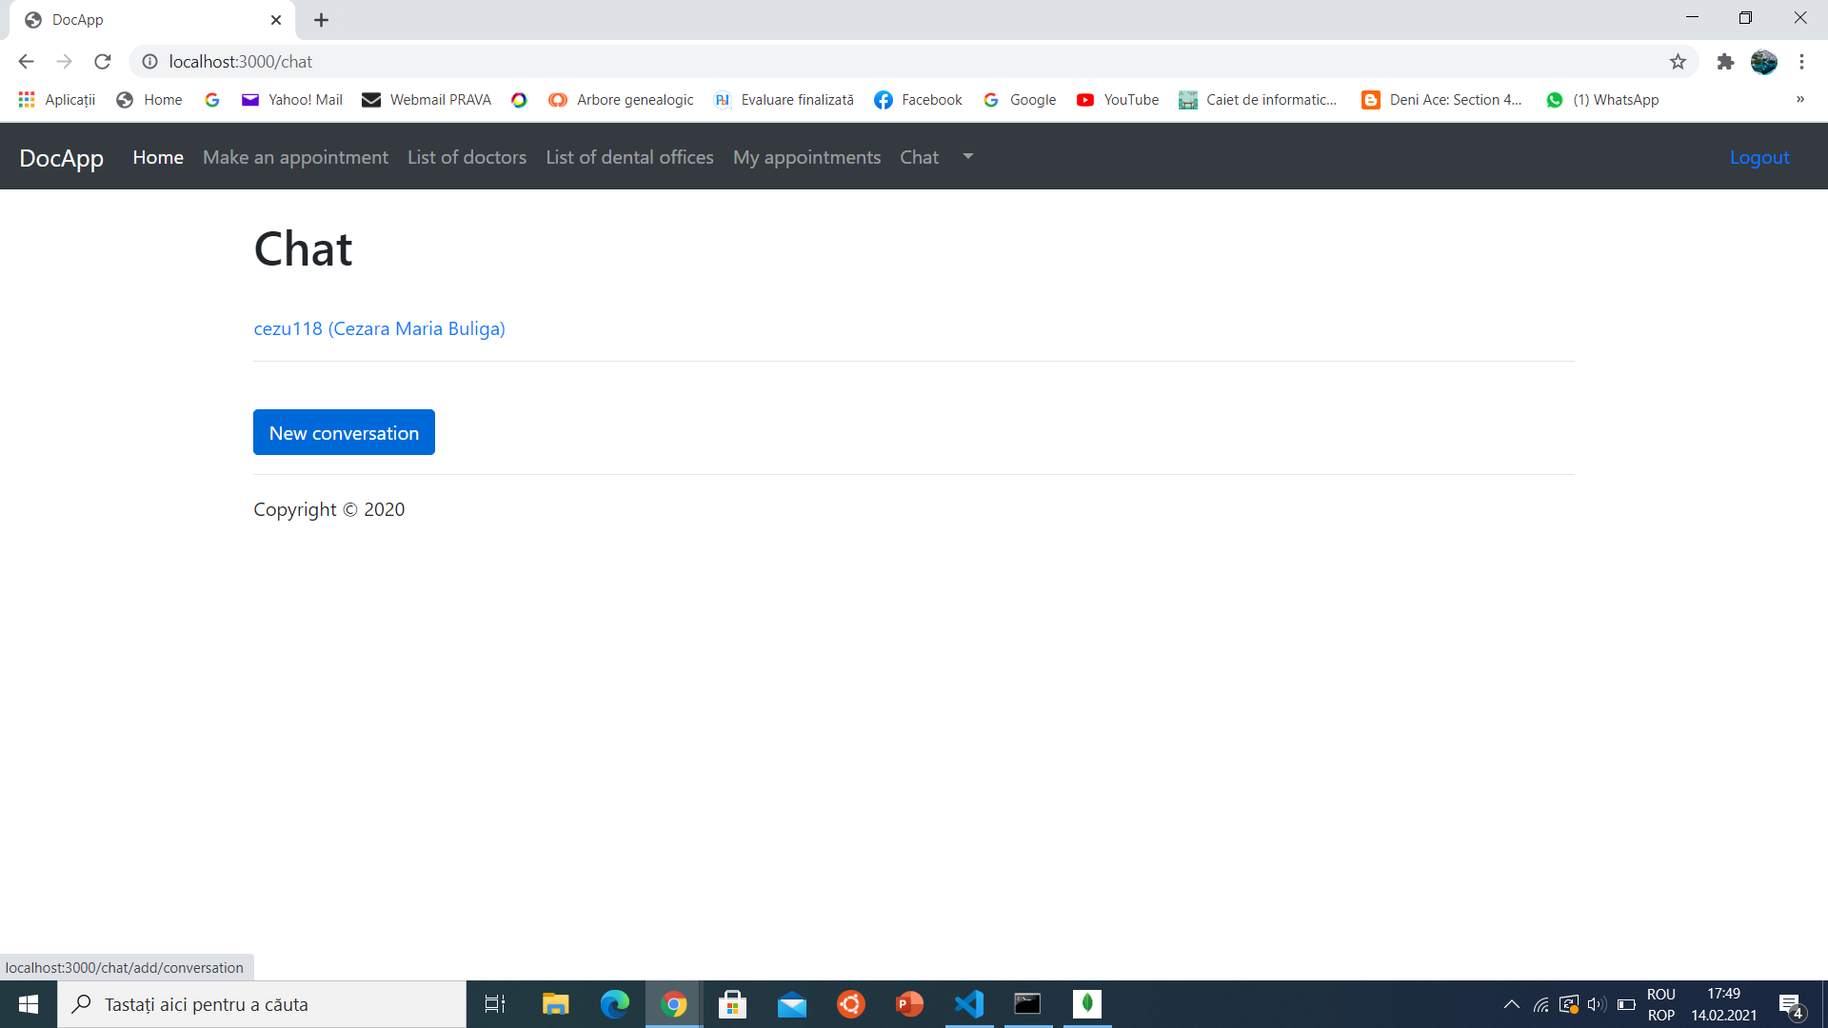Click the browser address bar
The width and height of the screenshot is (1828, 1028).
[571, 61]
